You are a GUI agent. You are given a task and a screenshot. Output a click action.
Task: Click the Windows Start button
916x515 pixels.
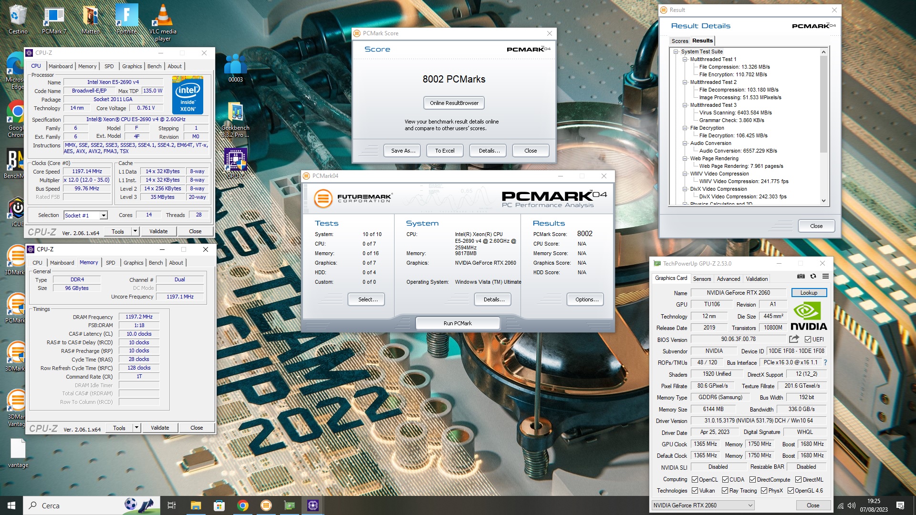point(11,505)
